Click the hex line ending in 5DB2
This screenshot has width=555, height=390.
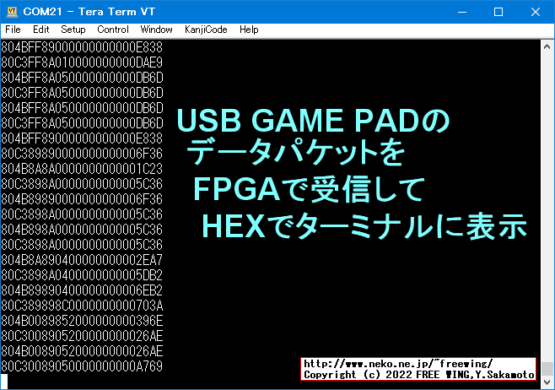pyautogui.click(x=82, y=275)
